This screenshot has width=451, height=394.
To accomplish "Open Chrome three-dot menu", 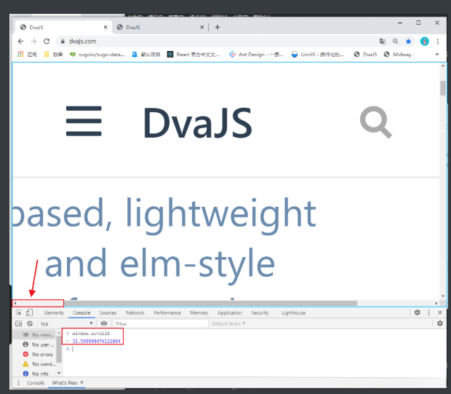I will pos(437,42).
